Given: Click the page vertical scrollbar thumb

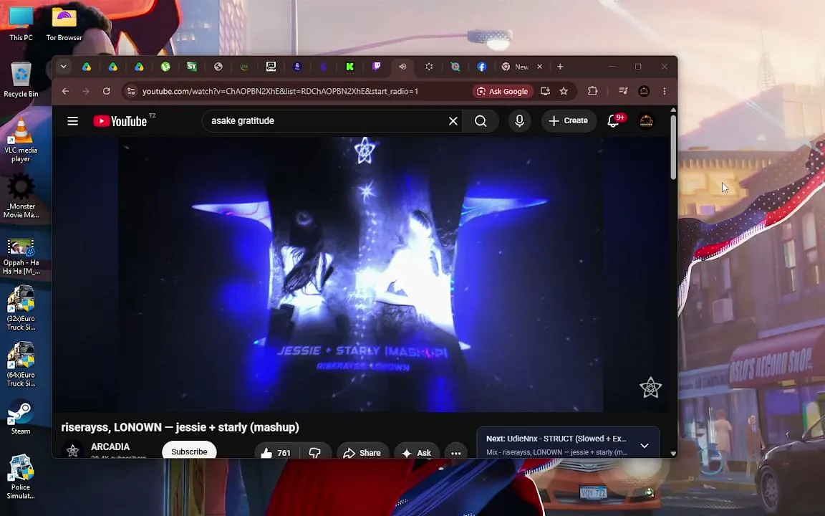Looking at the screenshot, I should 673,148.
